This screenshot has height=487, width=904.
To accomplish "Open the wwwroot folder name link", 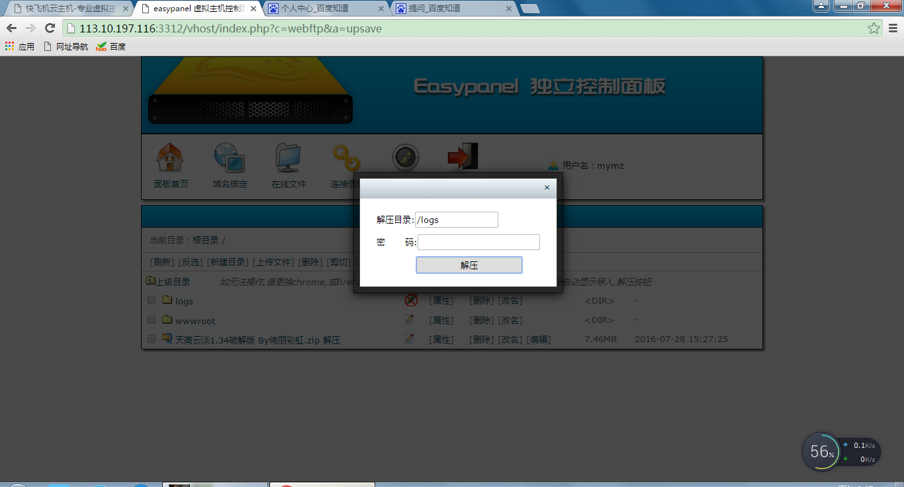I will coord(195,320).
